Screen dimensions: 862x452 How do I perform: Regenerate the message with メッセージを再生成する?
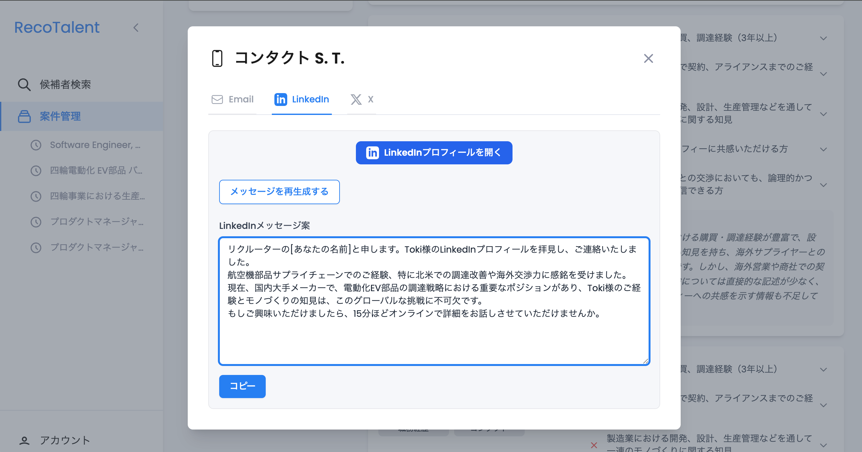pos(279,192)
